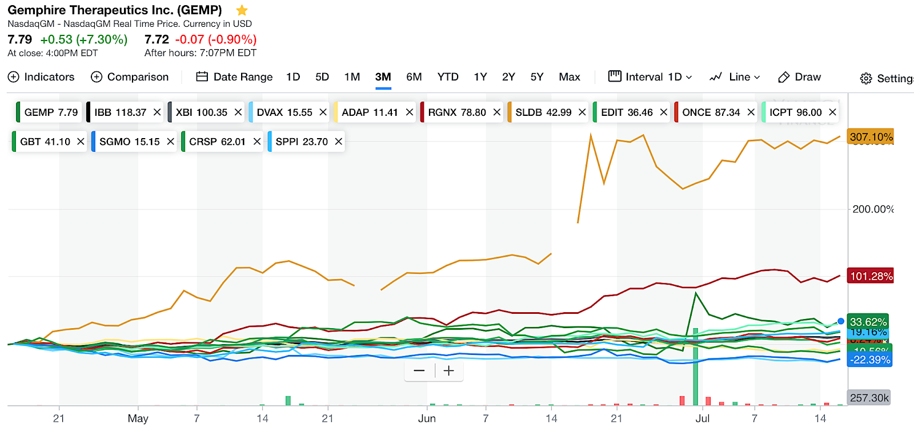Click the blue color bar of SGMO chip
The image size is (914, 428).
(x=94, y=142)
